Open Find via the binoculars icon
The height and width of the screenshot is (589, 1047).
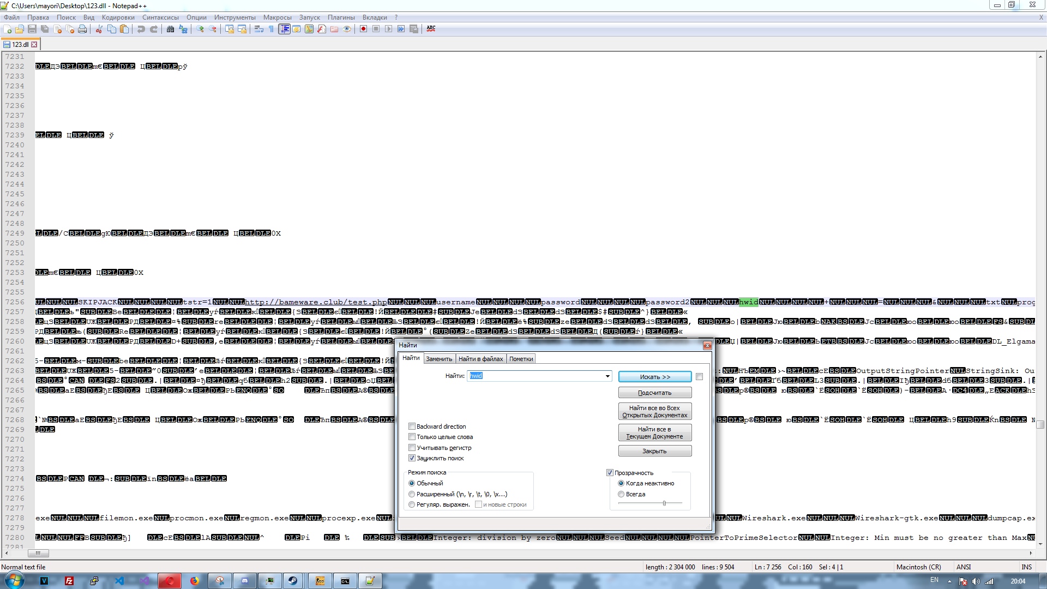pos(170,29)
